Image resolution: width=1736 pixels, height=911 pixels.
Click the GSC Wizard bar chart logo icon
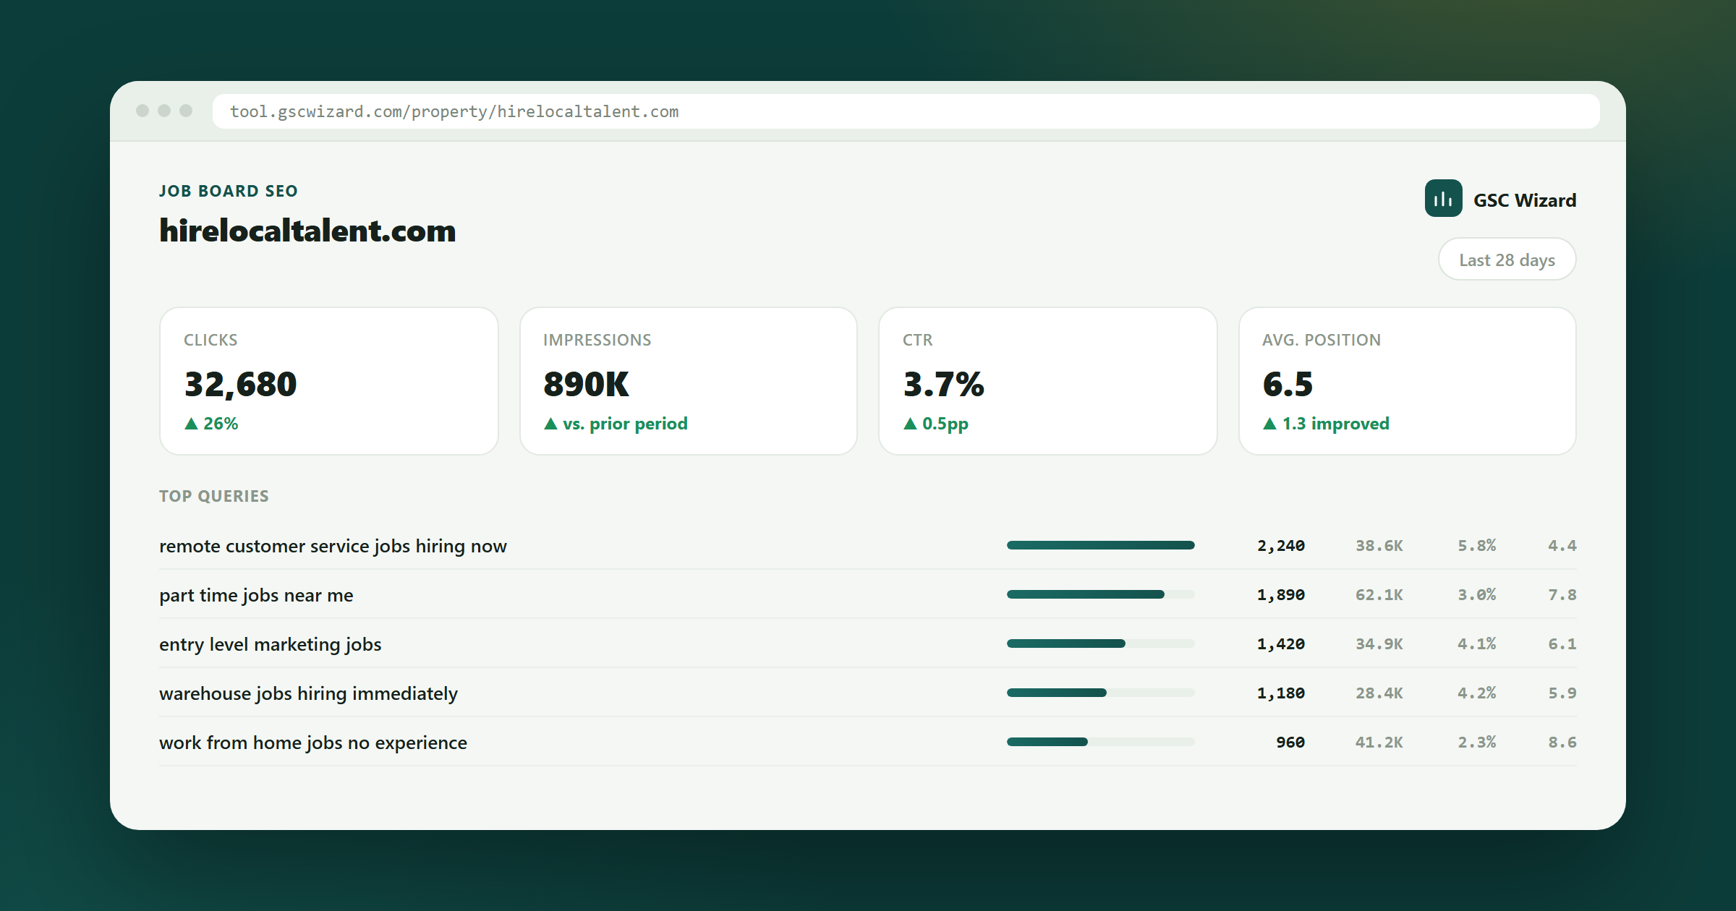[x=1443, y=199]
